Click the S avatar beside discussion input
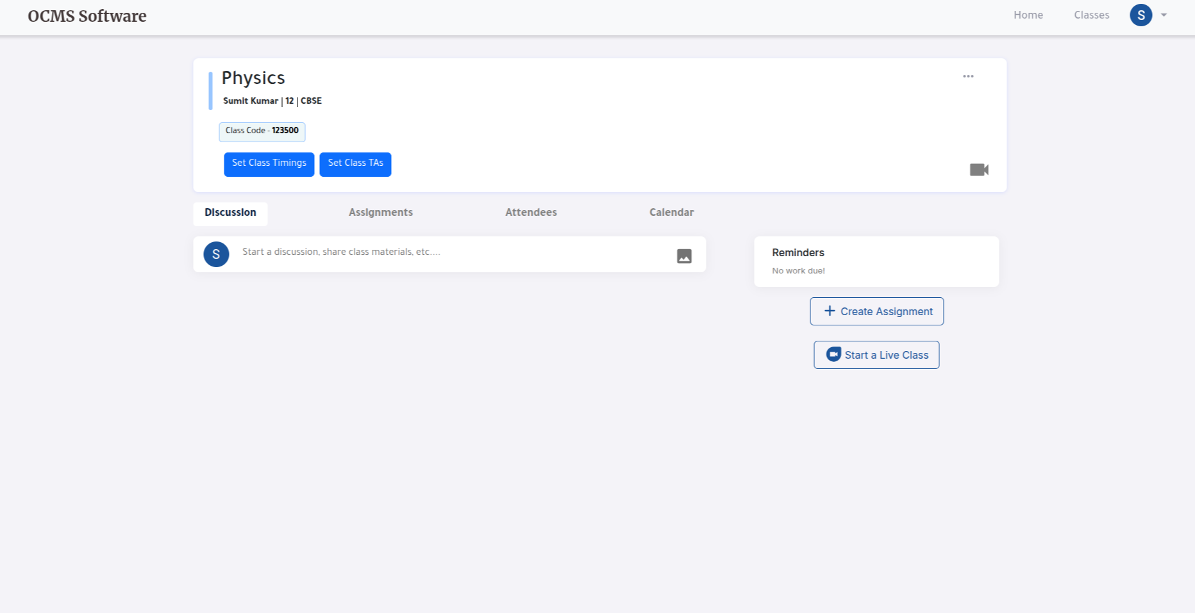The width and height of the screenshot is (1195, 613). (216, 254)
